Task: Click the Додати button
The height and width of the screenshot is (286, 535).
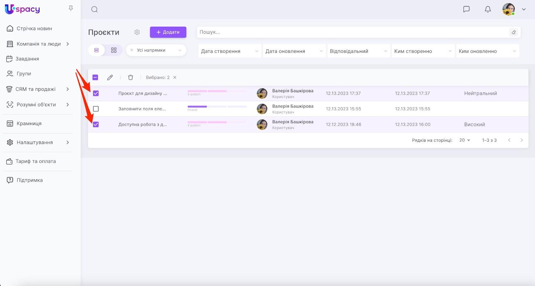Action: coord(168,32)
